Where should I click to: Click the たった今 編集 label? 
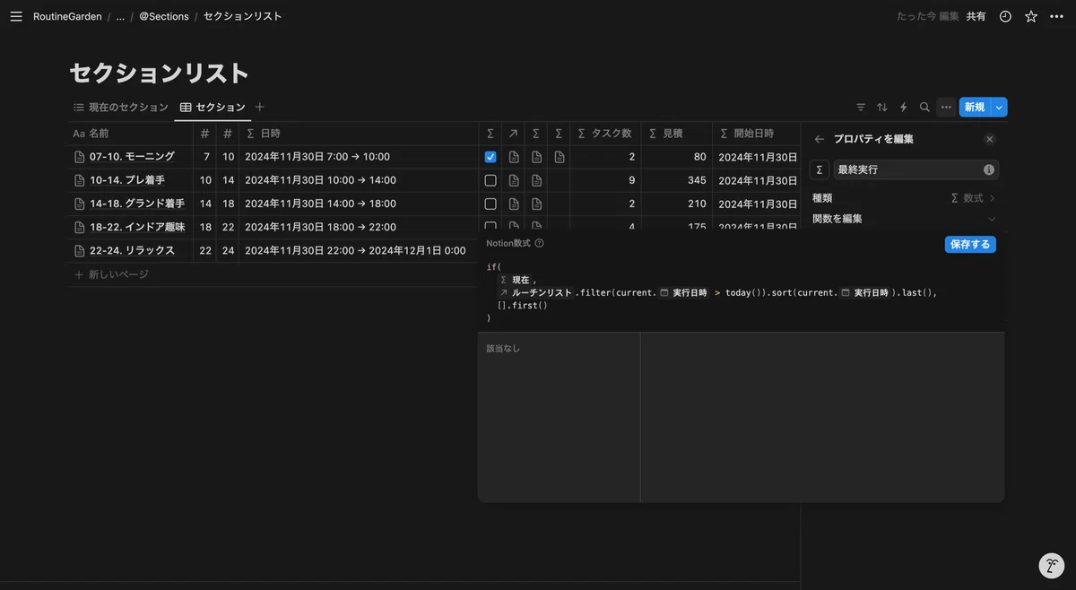coord(928,16)
